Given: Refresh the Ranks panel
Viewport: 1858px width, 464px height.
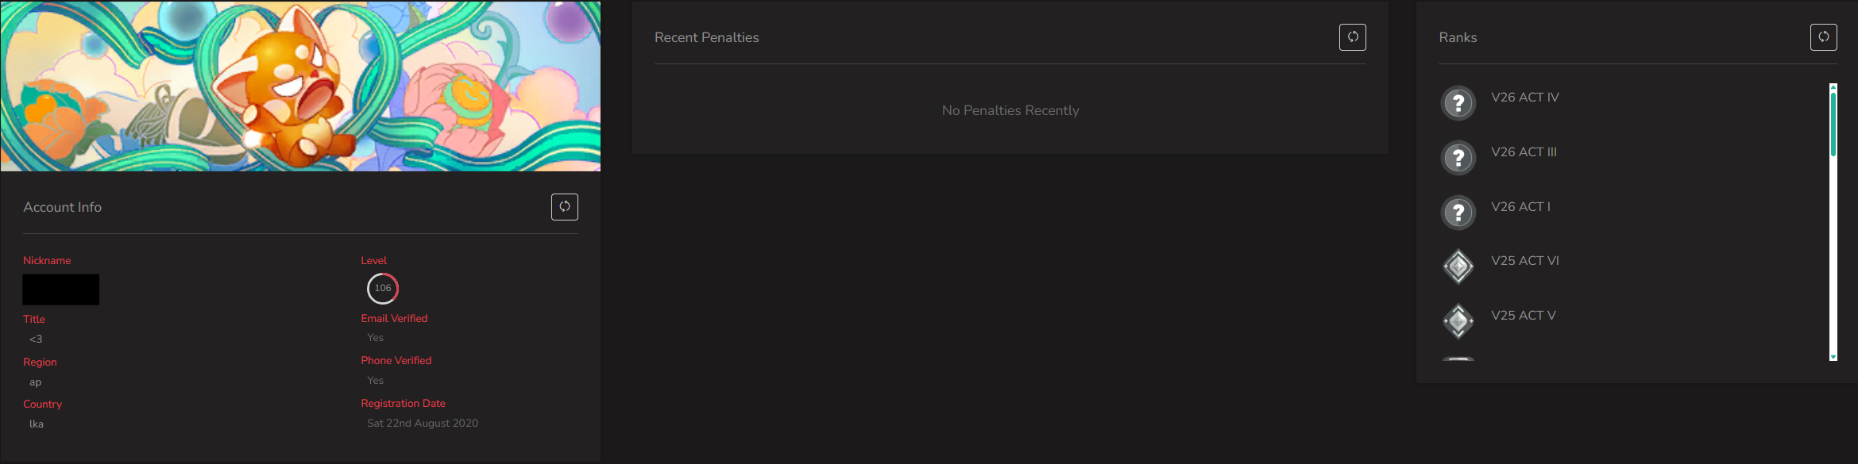Looking at the screenshot, I should (x=1824, y=37).
